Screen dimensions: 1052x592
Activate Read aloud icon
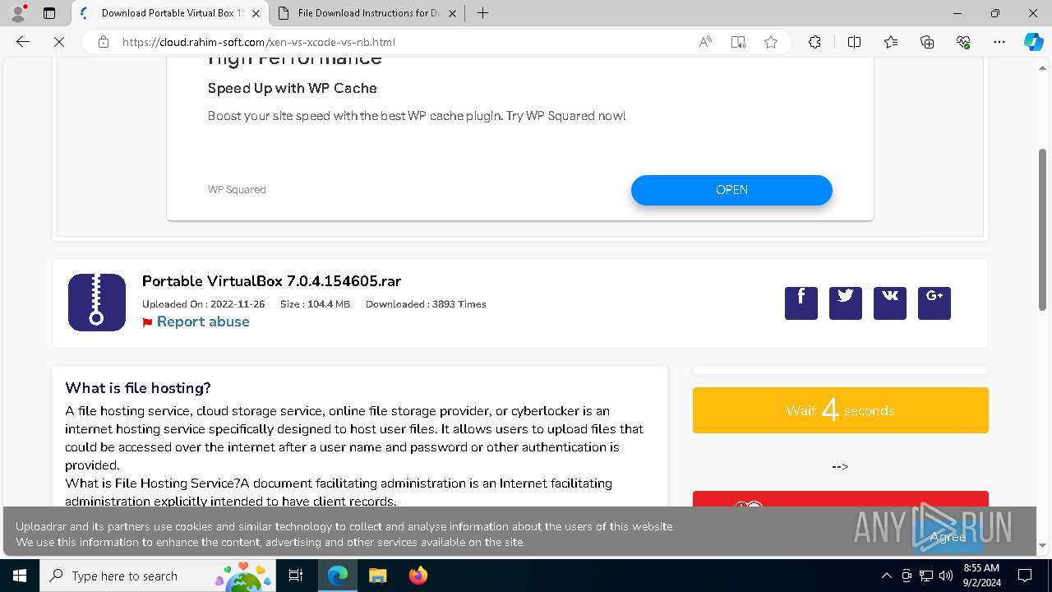tap(705, 42)
